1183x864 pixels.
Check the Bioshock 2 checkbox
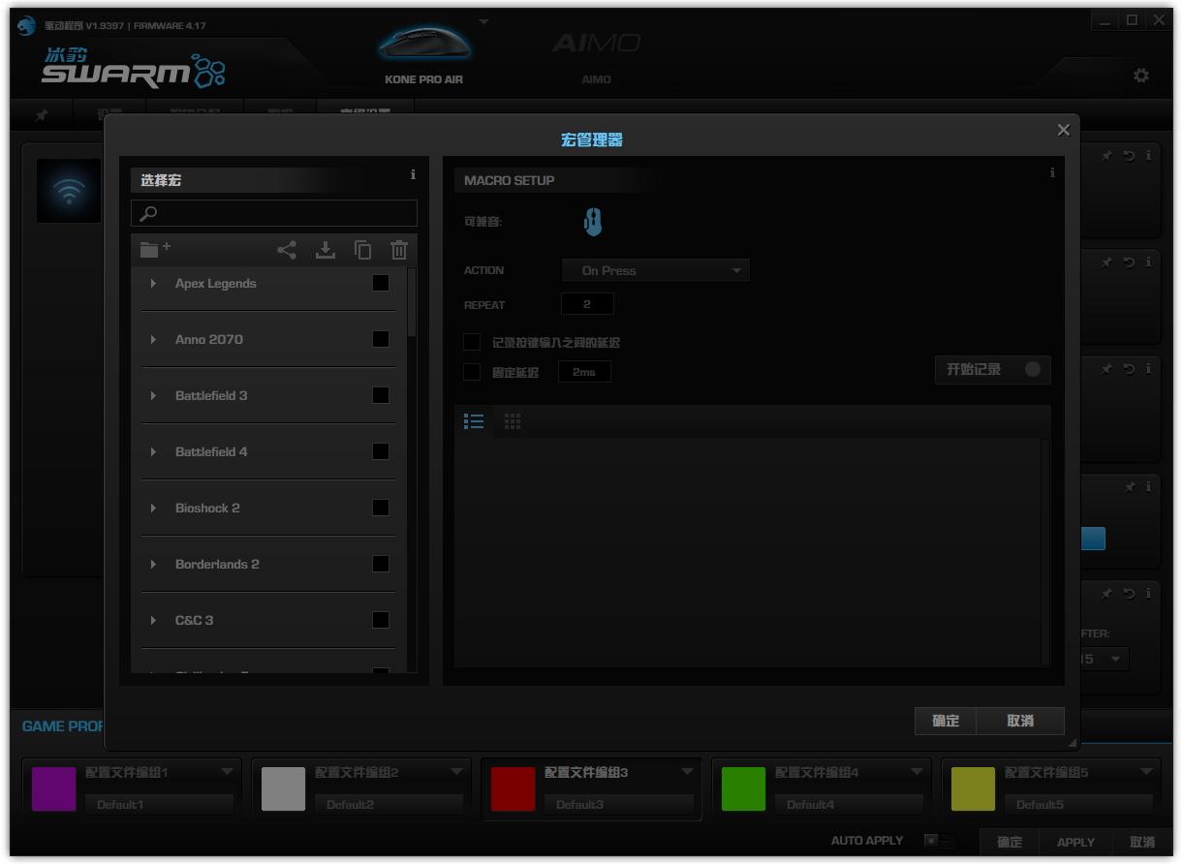(381, 508)
